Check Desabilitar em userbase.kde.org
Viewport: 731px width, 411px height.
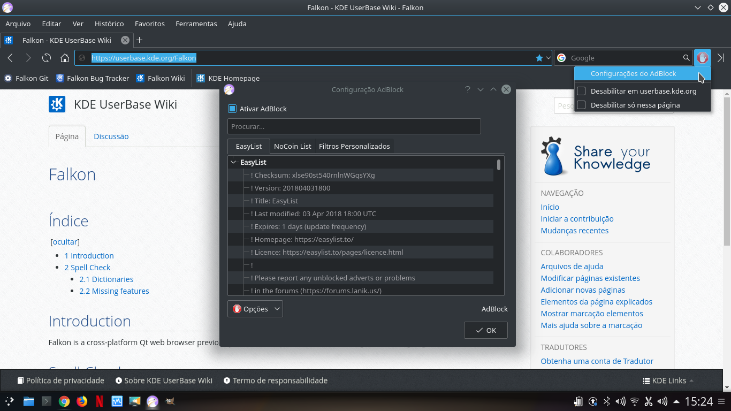(x=581, y=91)
